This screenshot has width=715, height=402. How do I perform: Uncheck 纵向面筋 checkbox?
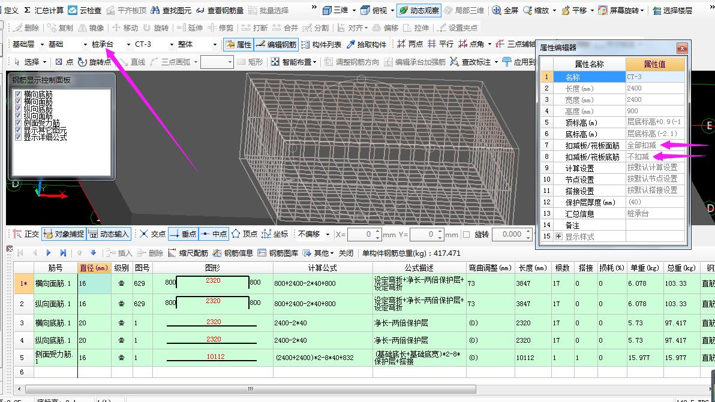pyautogui.click(x=18, y=116)
